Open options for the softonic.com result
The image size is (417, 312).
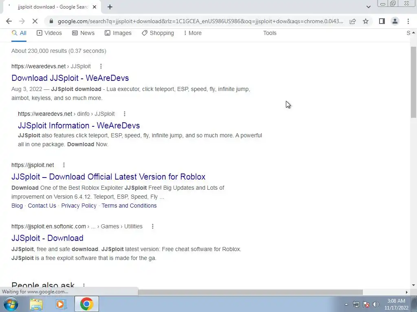(x=153, y=226)
